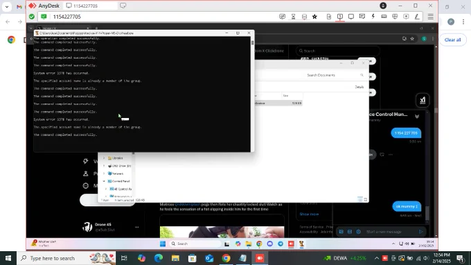Viewport: 471px width, 265px height.
Task: Click the Accessibility link in X footer
Action: coord(308,232)
